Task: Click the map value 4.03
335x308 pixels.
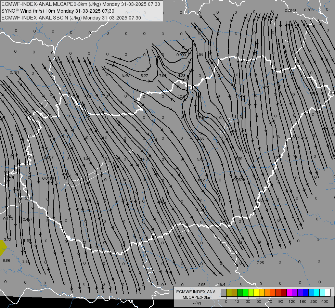Action: click(259, 200)
